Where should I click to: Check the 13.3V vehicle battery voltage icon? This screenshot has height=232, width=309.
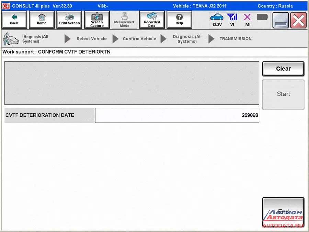pos(217,20)
